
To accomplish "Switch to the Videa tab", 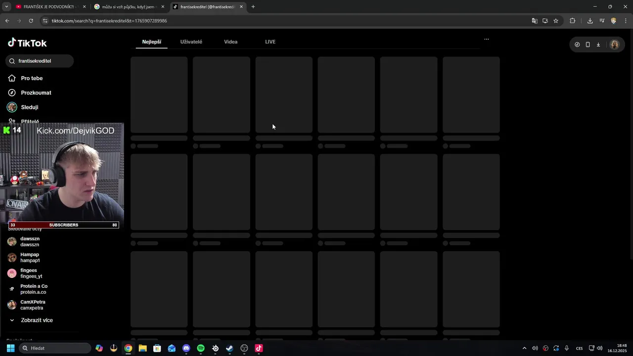I will click(231, 42).
